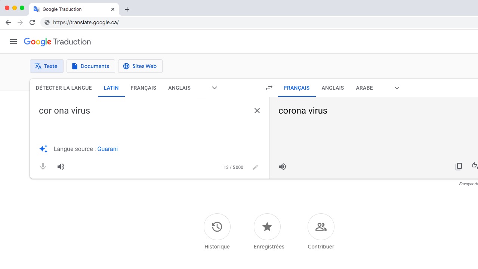Reload the current page
478x269 pixels.
click(x=32, y=22)
